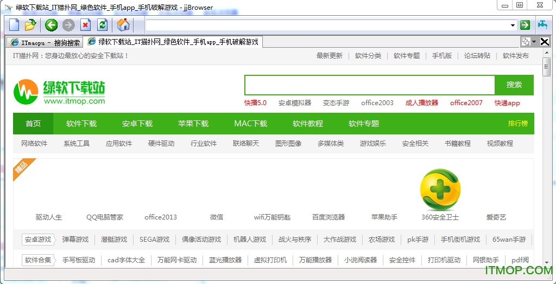Screen dimensions: 556x284
Task: Click office2013 software link
Action: 161,217
